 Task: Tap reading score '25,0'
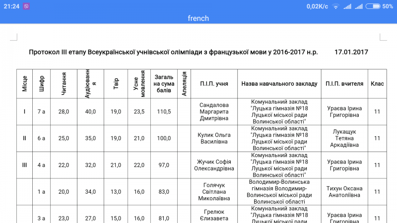pyautogui.click(x=64, y=138)
